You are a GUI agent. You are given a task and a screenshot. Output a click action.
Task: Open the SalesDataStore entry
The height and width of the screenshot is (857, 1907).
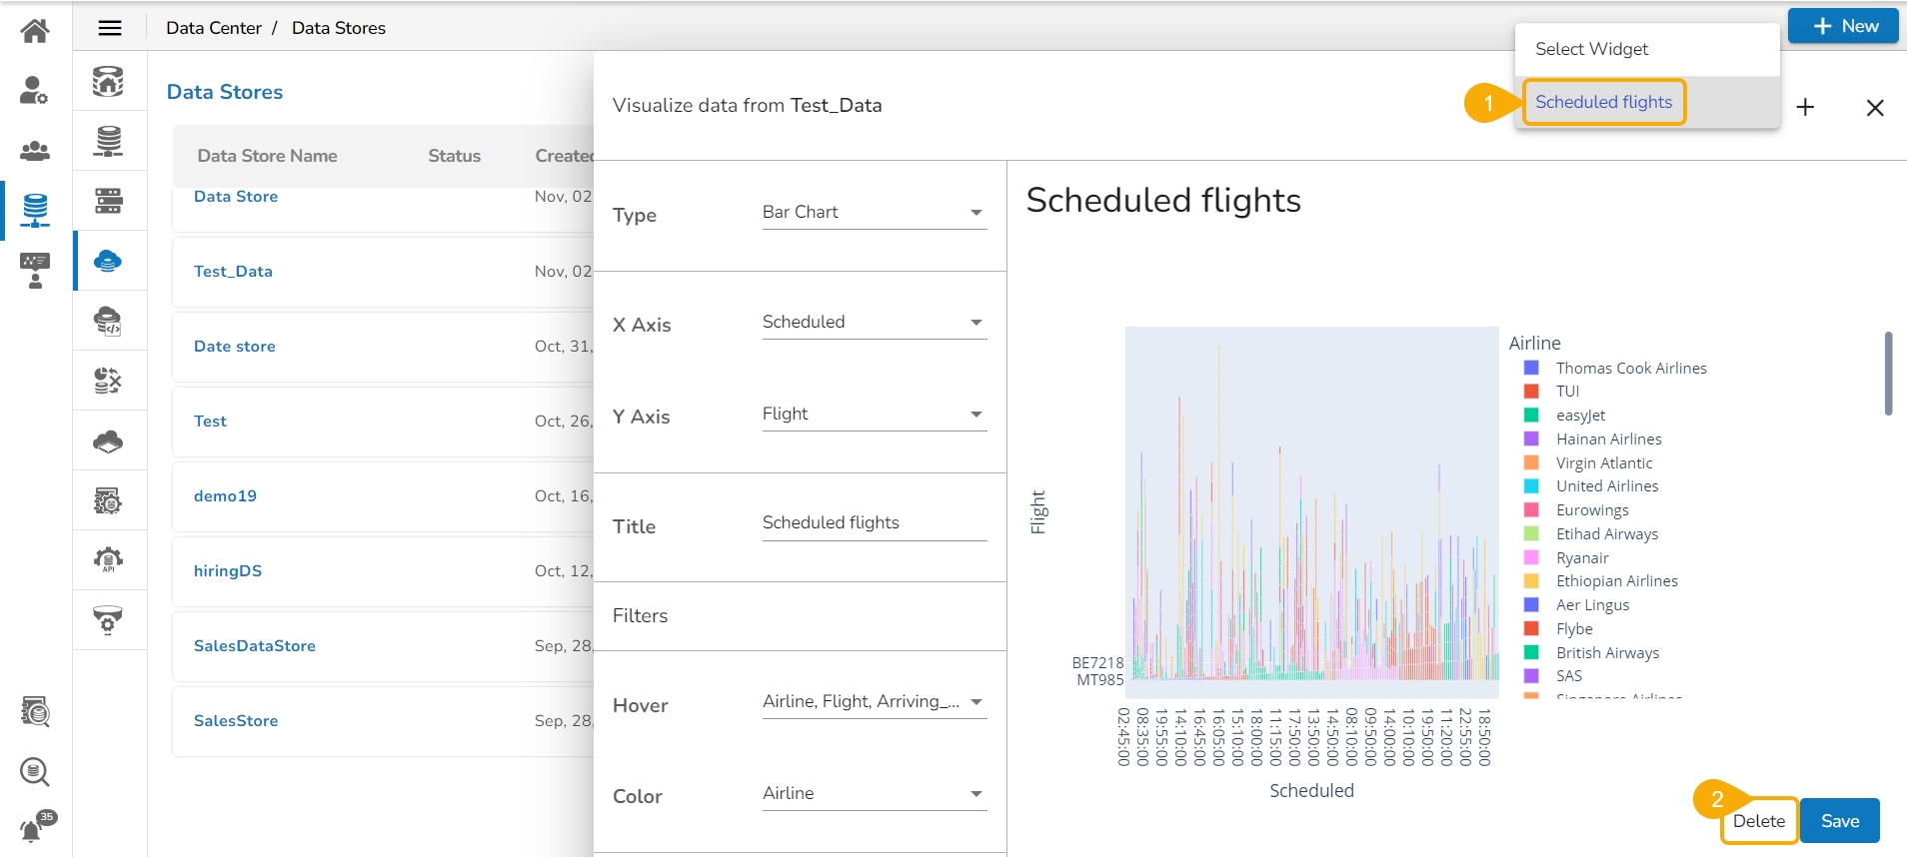tap(255, 646)
